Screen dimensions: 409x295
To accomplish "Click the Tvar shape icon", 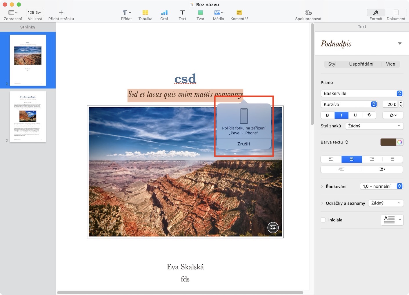I will click(200, 13).
